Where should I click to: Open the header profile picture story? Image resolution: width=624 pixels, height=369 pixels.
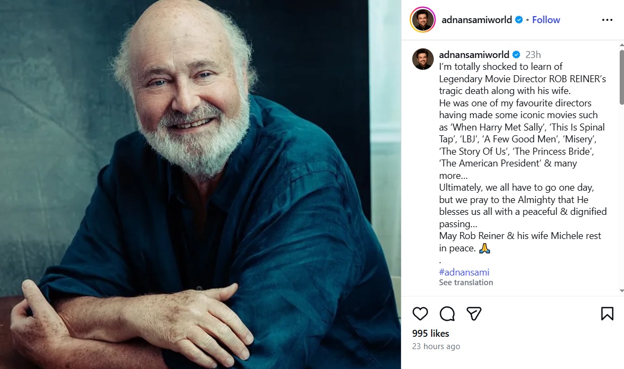tap(423, 20)
